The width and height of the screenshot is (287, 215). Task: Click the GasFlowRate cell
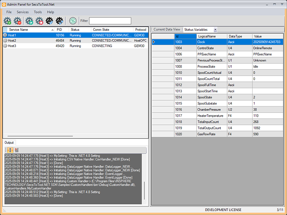212,134
